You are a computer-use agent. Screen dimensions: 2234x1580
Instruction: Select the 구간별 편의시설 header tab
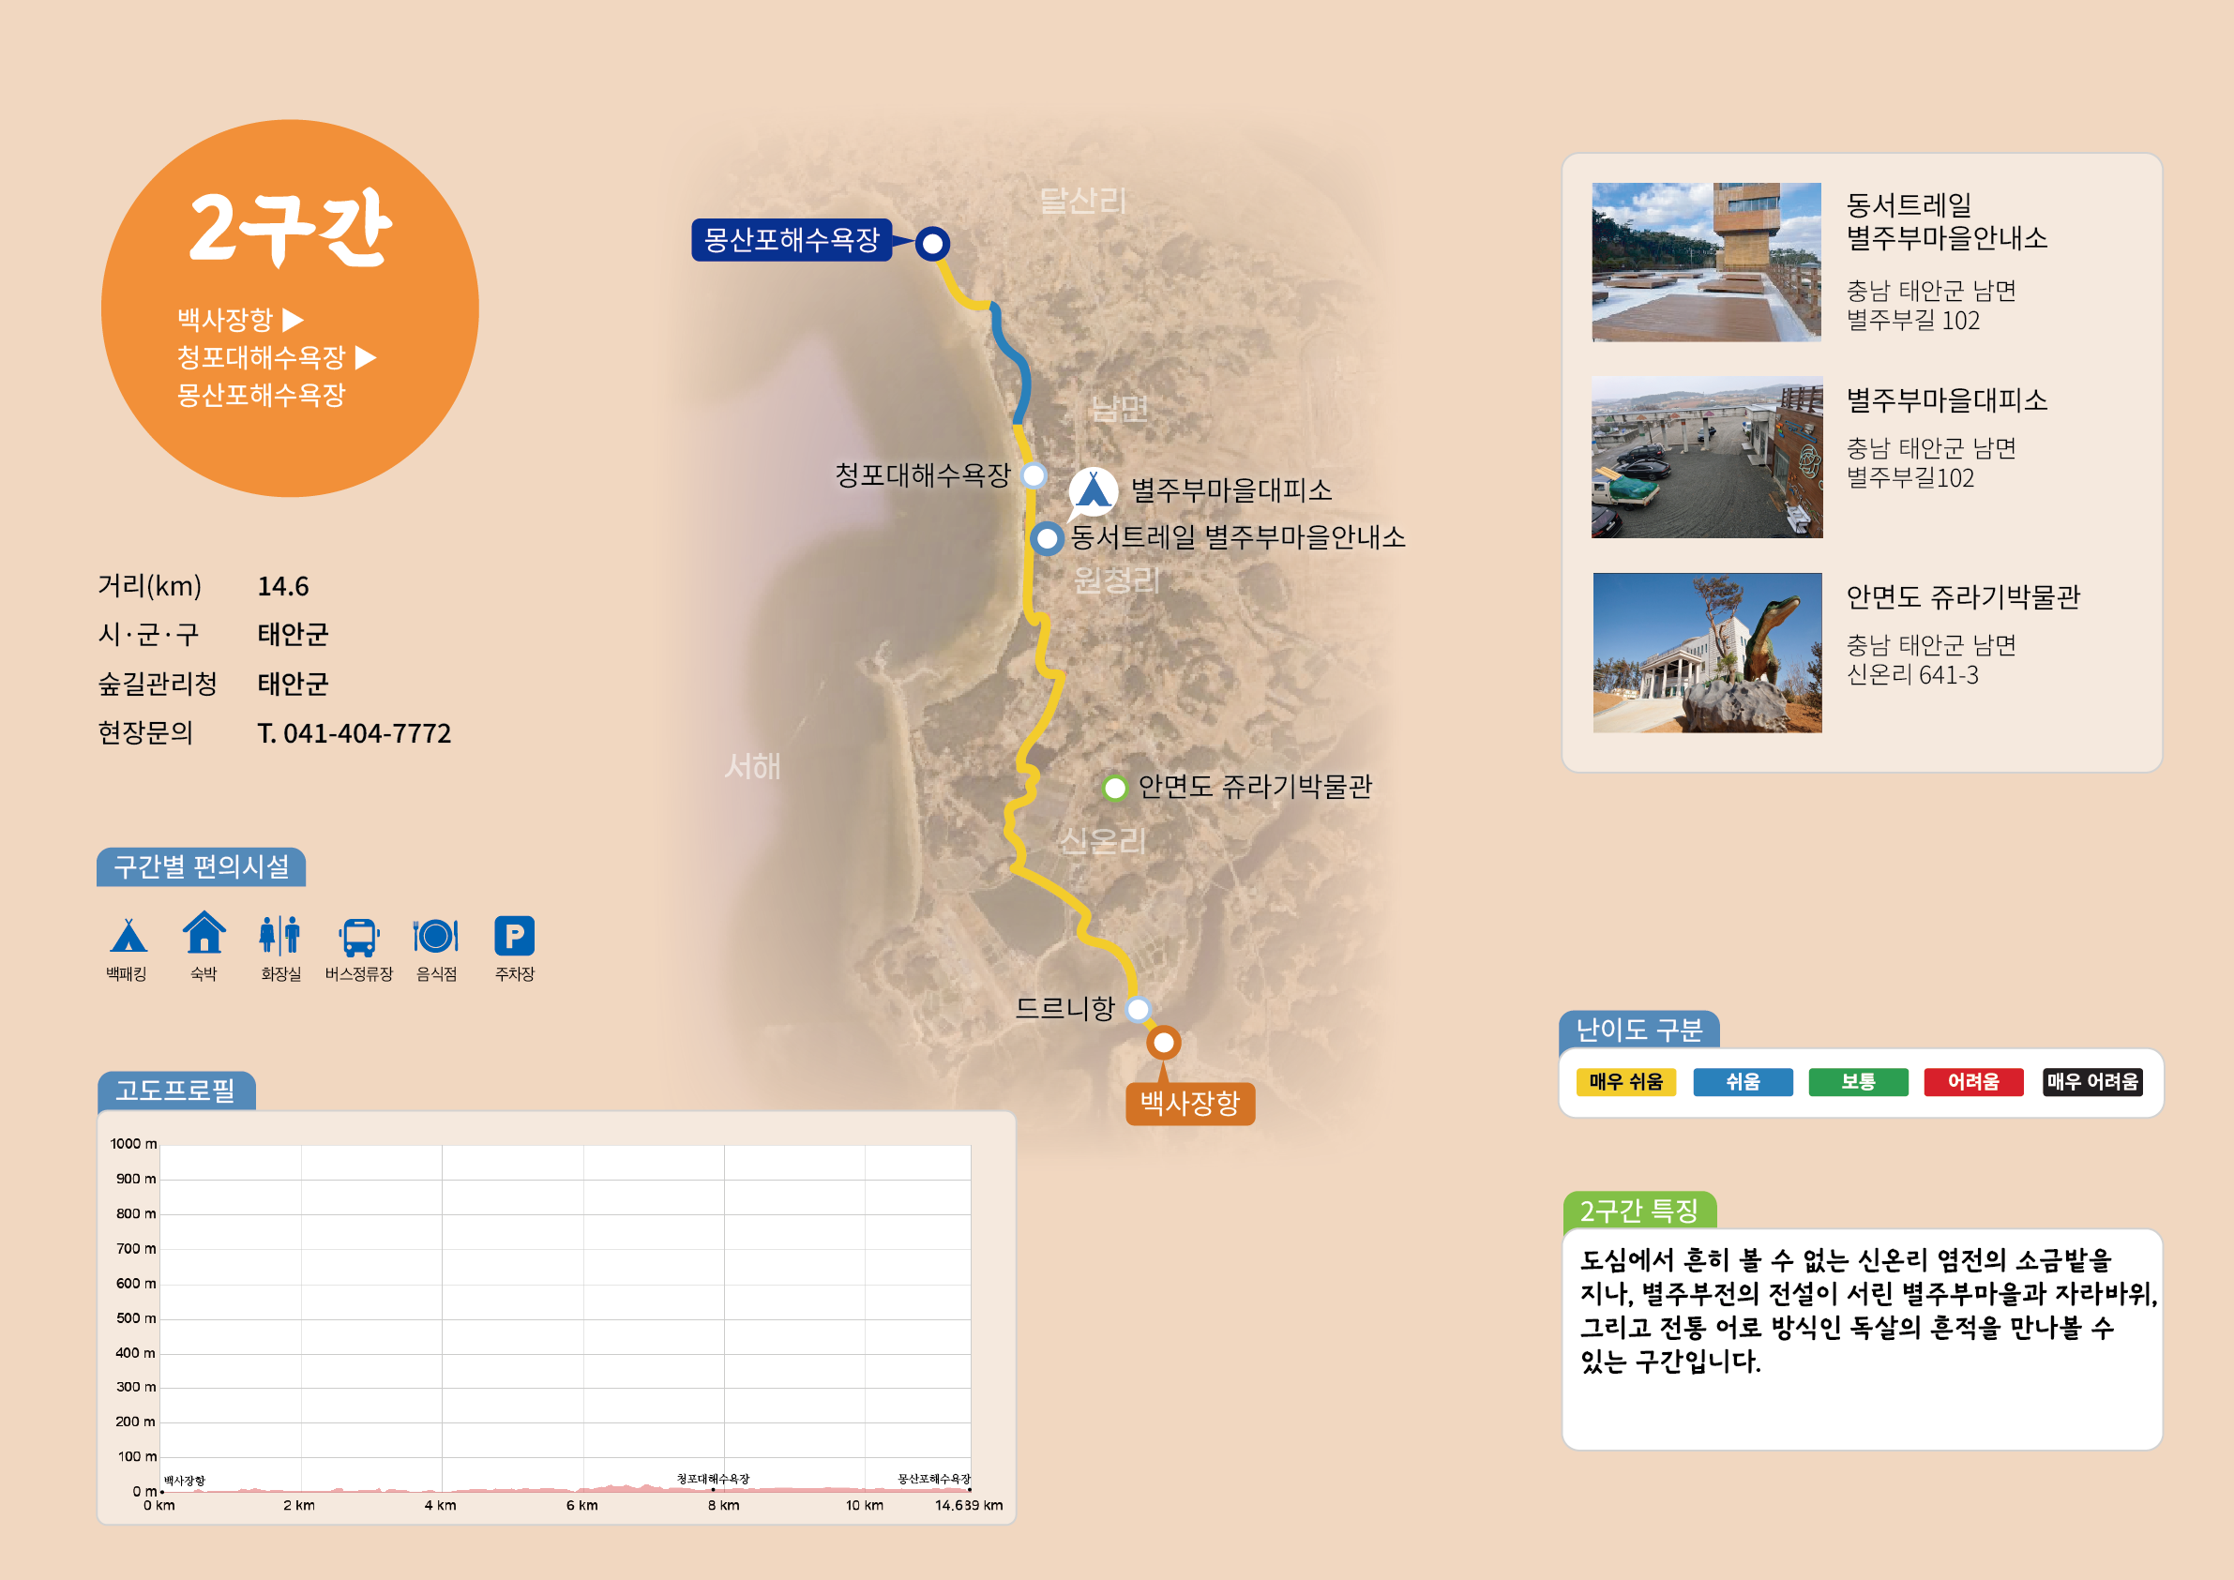click(x=202, y=866)
